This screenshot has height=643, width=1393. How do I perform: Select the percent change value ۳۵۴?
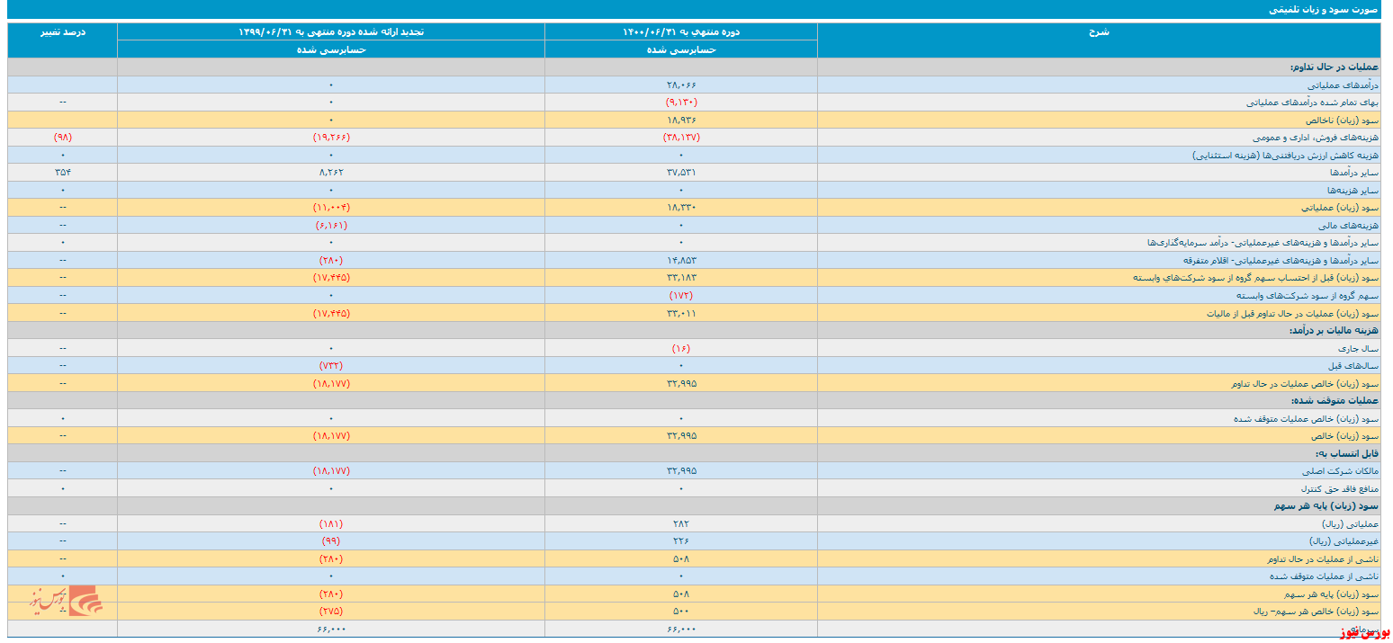point(63,172)
